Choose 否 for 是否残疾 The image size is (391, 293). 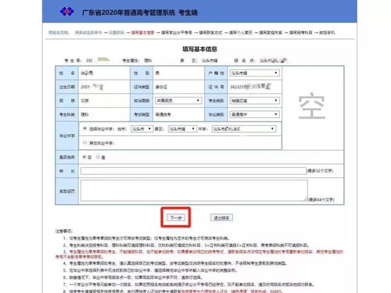(x=84, y=157)
